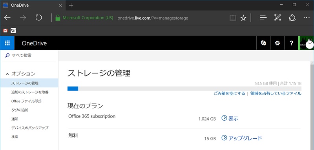The height and width of the screenshot is (150, 314).
Task: Click ごみ箱を空にする link
Action: coord(229,94)
